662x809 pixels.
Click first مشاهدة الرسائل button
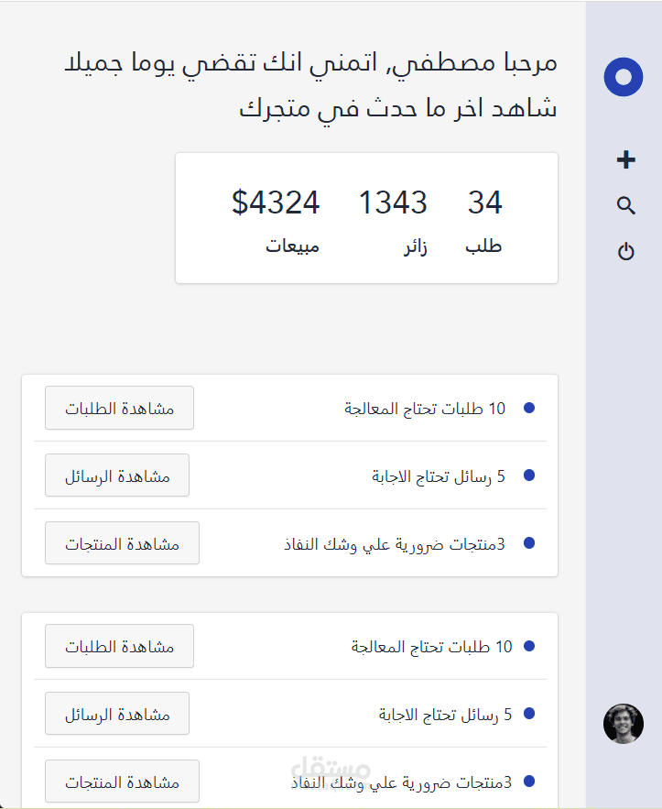tap(117, 476)
